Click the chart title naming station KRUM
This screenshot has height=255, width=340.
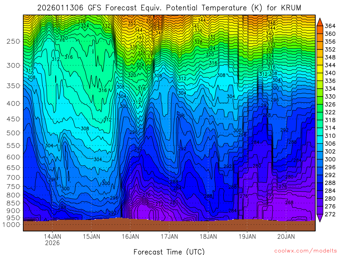(169, 8)
